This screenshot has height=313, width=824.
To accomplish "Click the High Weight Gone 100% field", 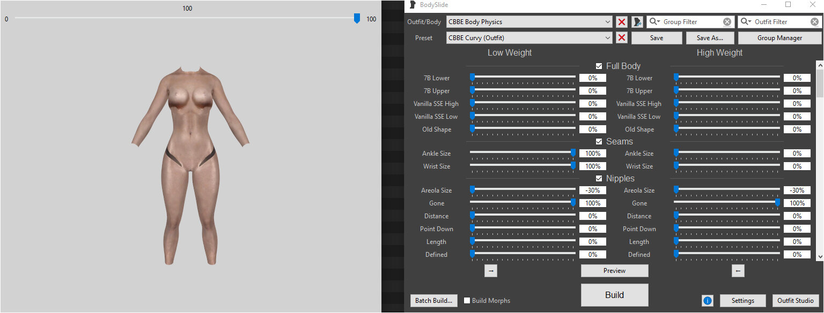I will coord(797,203).
